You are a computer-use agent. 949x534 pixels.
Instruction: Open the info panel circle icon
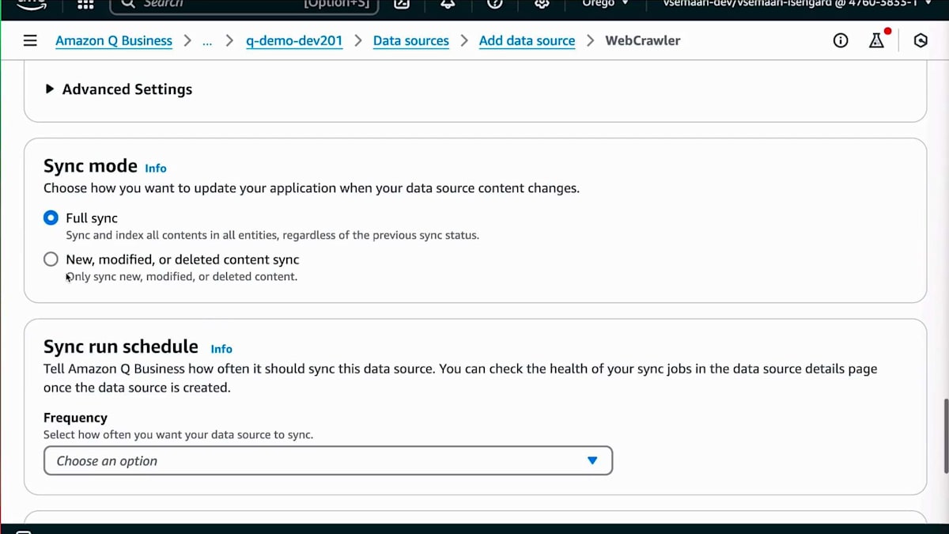841,40
